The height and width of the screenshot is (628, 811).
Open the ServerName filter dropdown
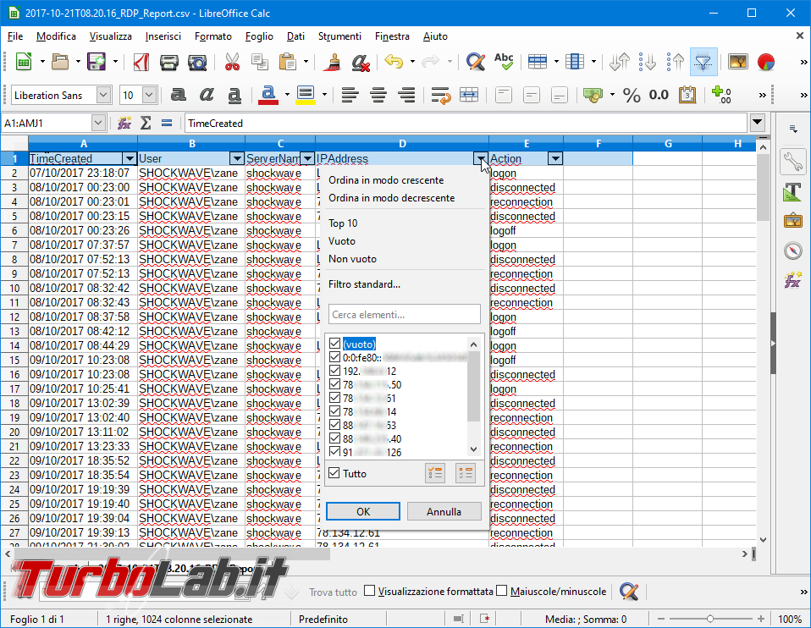[x=308, y=158]
